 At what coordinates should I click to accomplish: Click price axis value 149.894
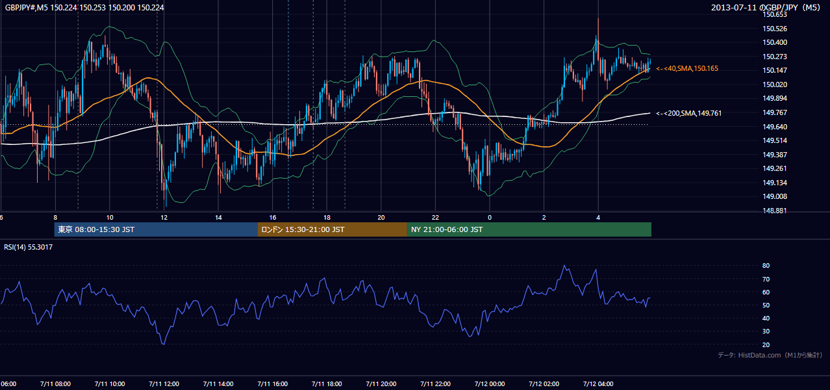(775, 98)
